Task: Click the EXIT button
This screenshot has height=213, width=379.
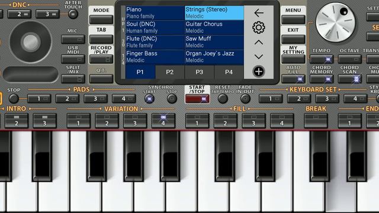Action: pyautogui.click(x=293, y=39)
